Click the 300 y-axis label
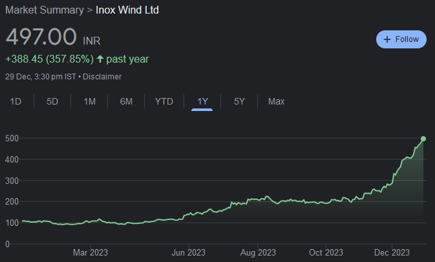435x262 pixels. tap(12, 181)
